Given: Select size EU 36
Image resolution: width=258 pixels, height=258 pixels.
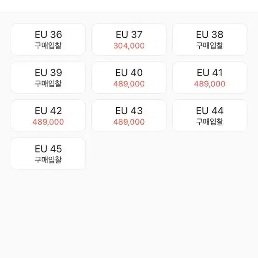Looking at the screenshot, I should pyautogui.click(x=48, y=39).
